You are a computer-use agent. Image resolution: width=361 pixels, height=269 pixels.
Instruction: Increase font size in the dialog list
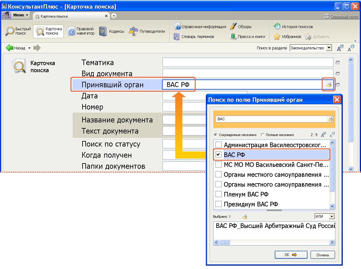coord(324,134)
